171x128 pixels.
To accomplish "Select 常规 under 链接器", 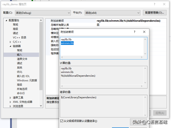I will pos(20,50).
